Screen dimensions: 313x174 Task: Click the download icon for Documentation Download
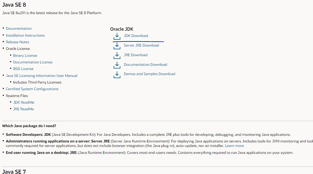[x=117, y=65]
